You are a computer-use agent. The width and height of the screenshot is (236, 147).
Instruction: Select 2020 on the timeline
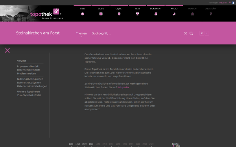pyautogui.click(x=151, y=144)
